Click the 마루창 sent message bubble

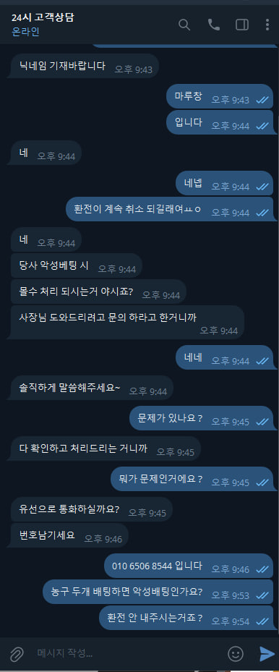pos(220,96)
